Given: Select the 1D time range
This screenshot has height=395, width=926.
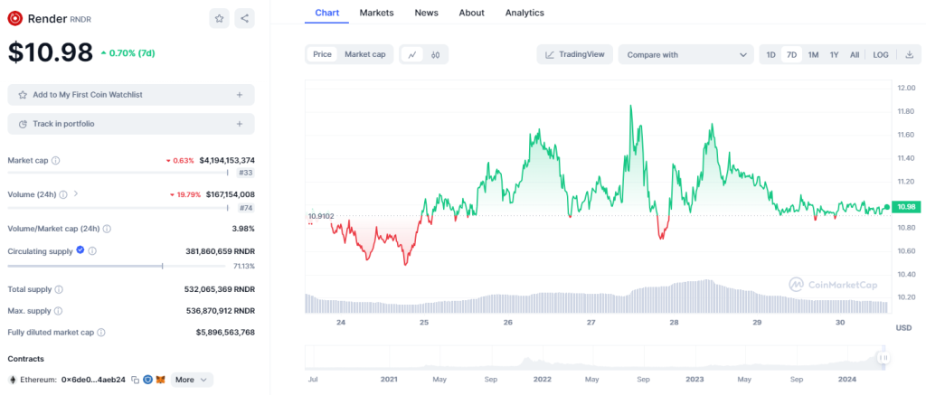Looking at the screenshot, I should pos(770,55).
